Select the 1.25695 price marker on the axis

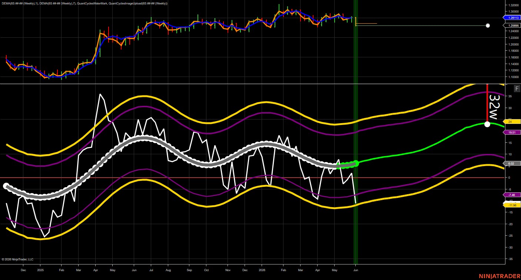click(512, 26)
